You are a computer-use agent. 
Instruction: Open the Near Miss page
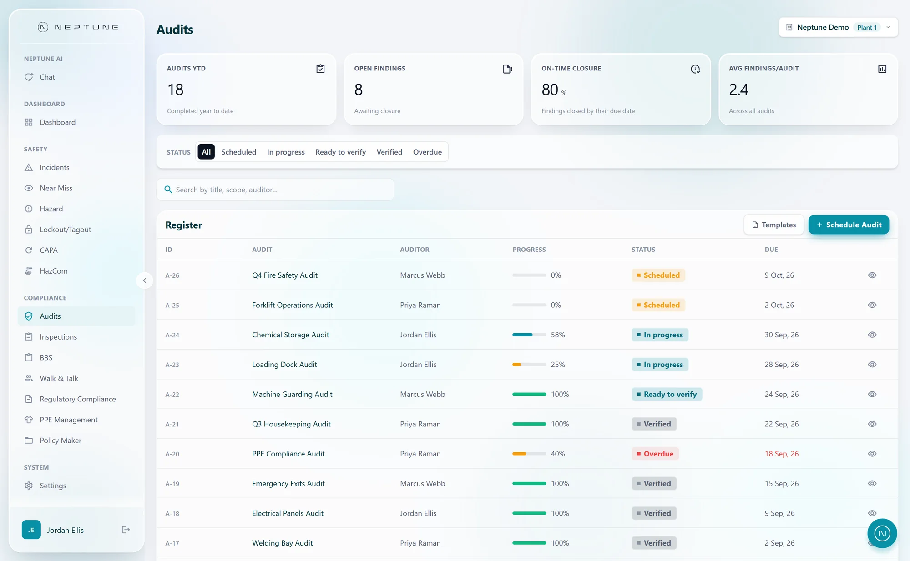pyautogui.click(x=76, y=188)
